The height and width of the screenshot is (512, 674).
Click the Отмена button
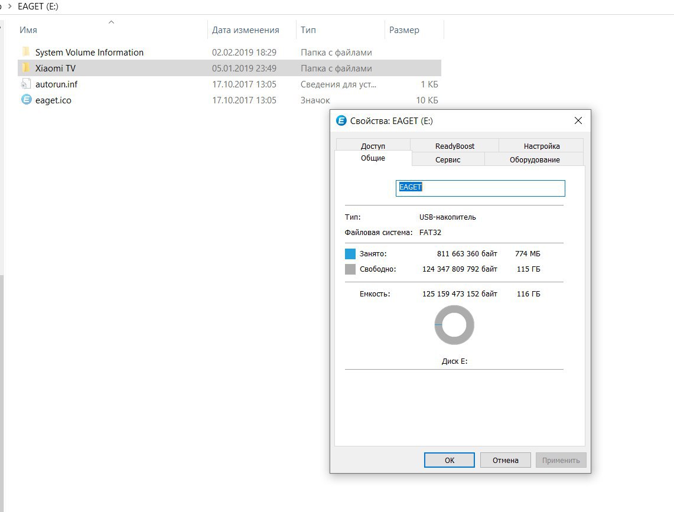(x=505, y=460)
